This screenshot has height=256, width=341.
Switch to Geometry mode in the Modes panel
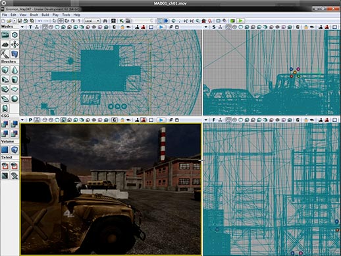(x=14, y=35)
